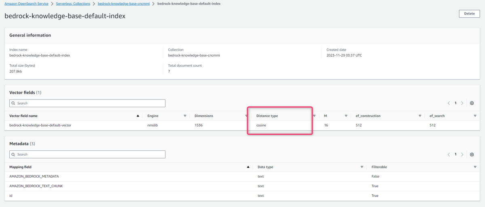
Task: Go to next page in Metadata
Action: (462, 154)
